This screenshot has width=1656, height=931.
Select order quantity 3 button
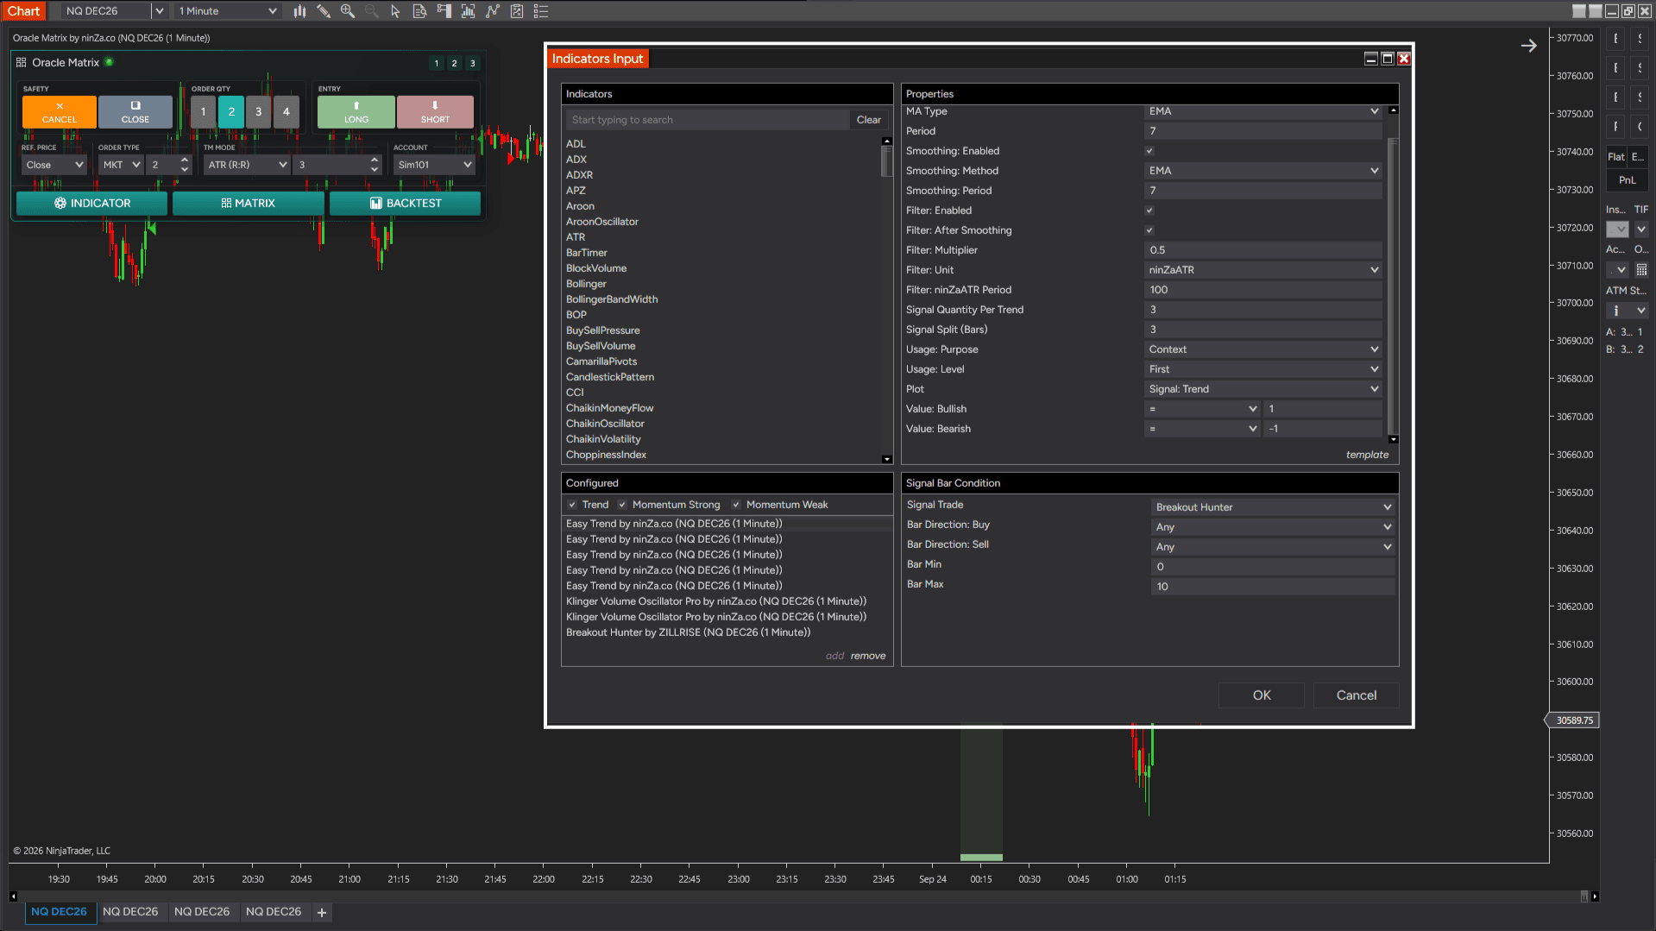click(259, 112)
